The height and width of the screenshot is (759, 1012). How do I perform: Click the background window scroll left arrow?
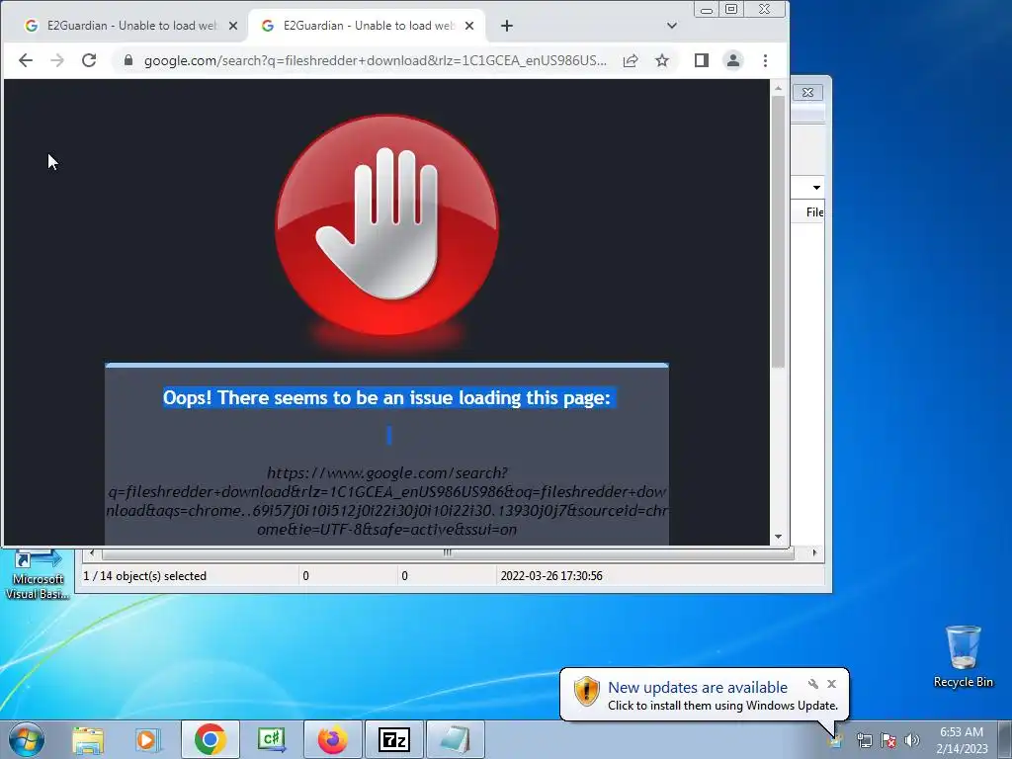[92, 553]
